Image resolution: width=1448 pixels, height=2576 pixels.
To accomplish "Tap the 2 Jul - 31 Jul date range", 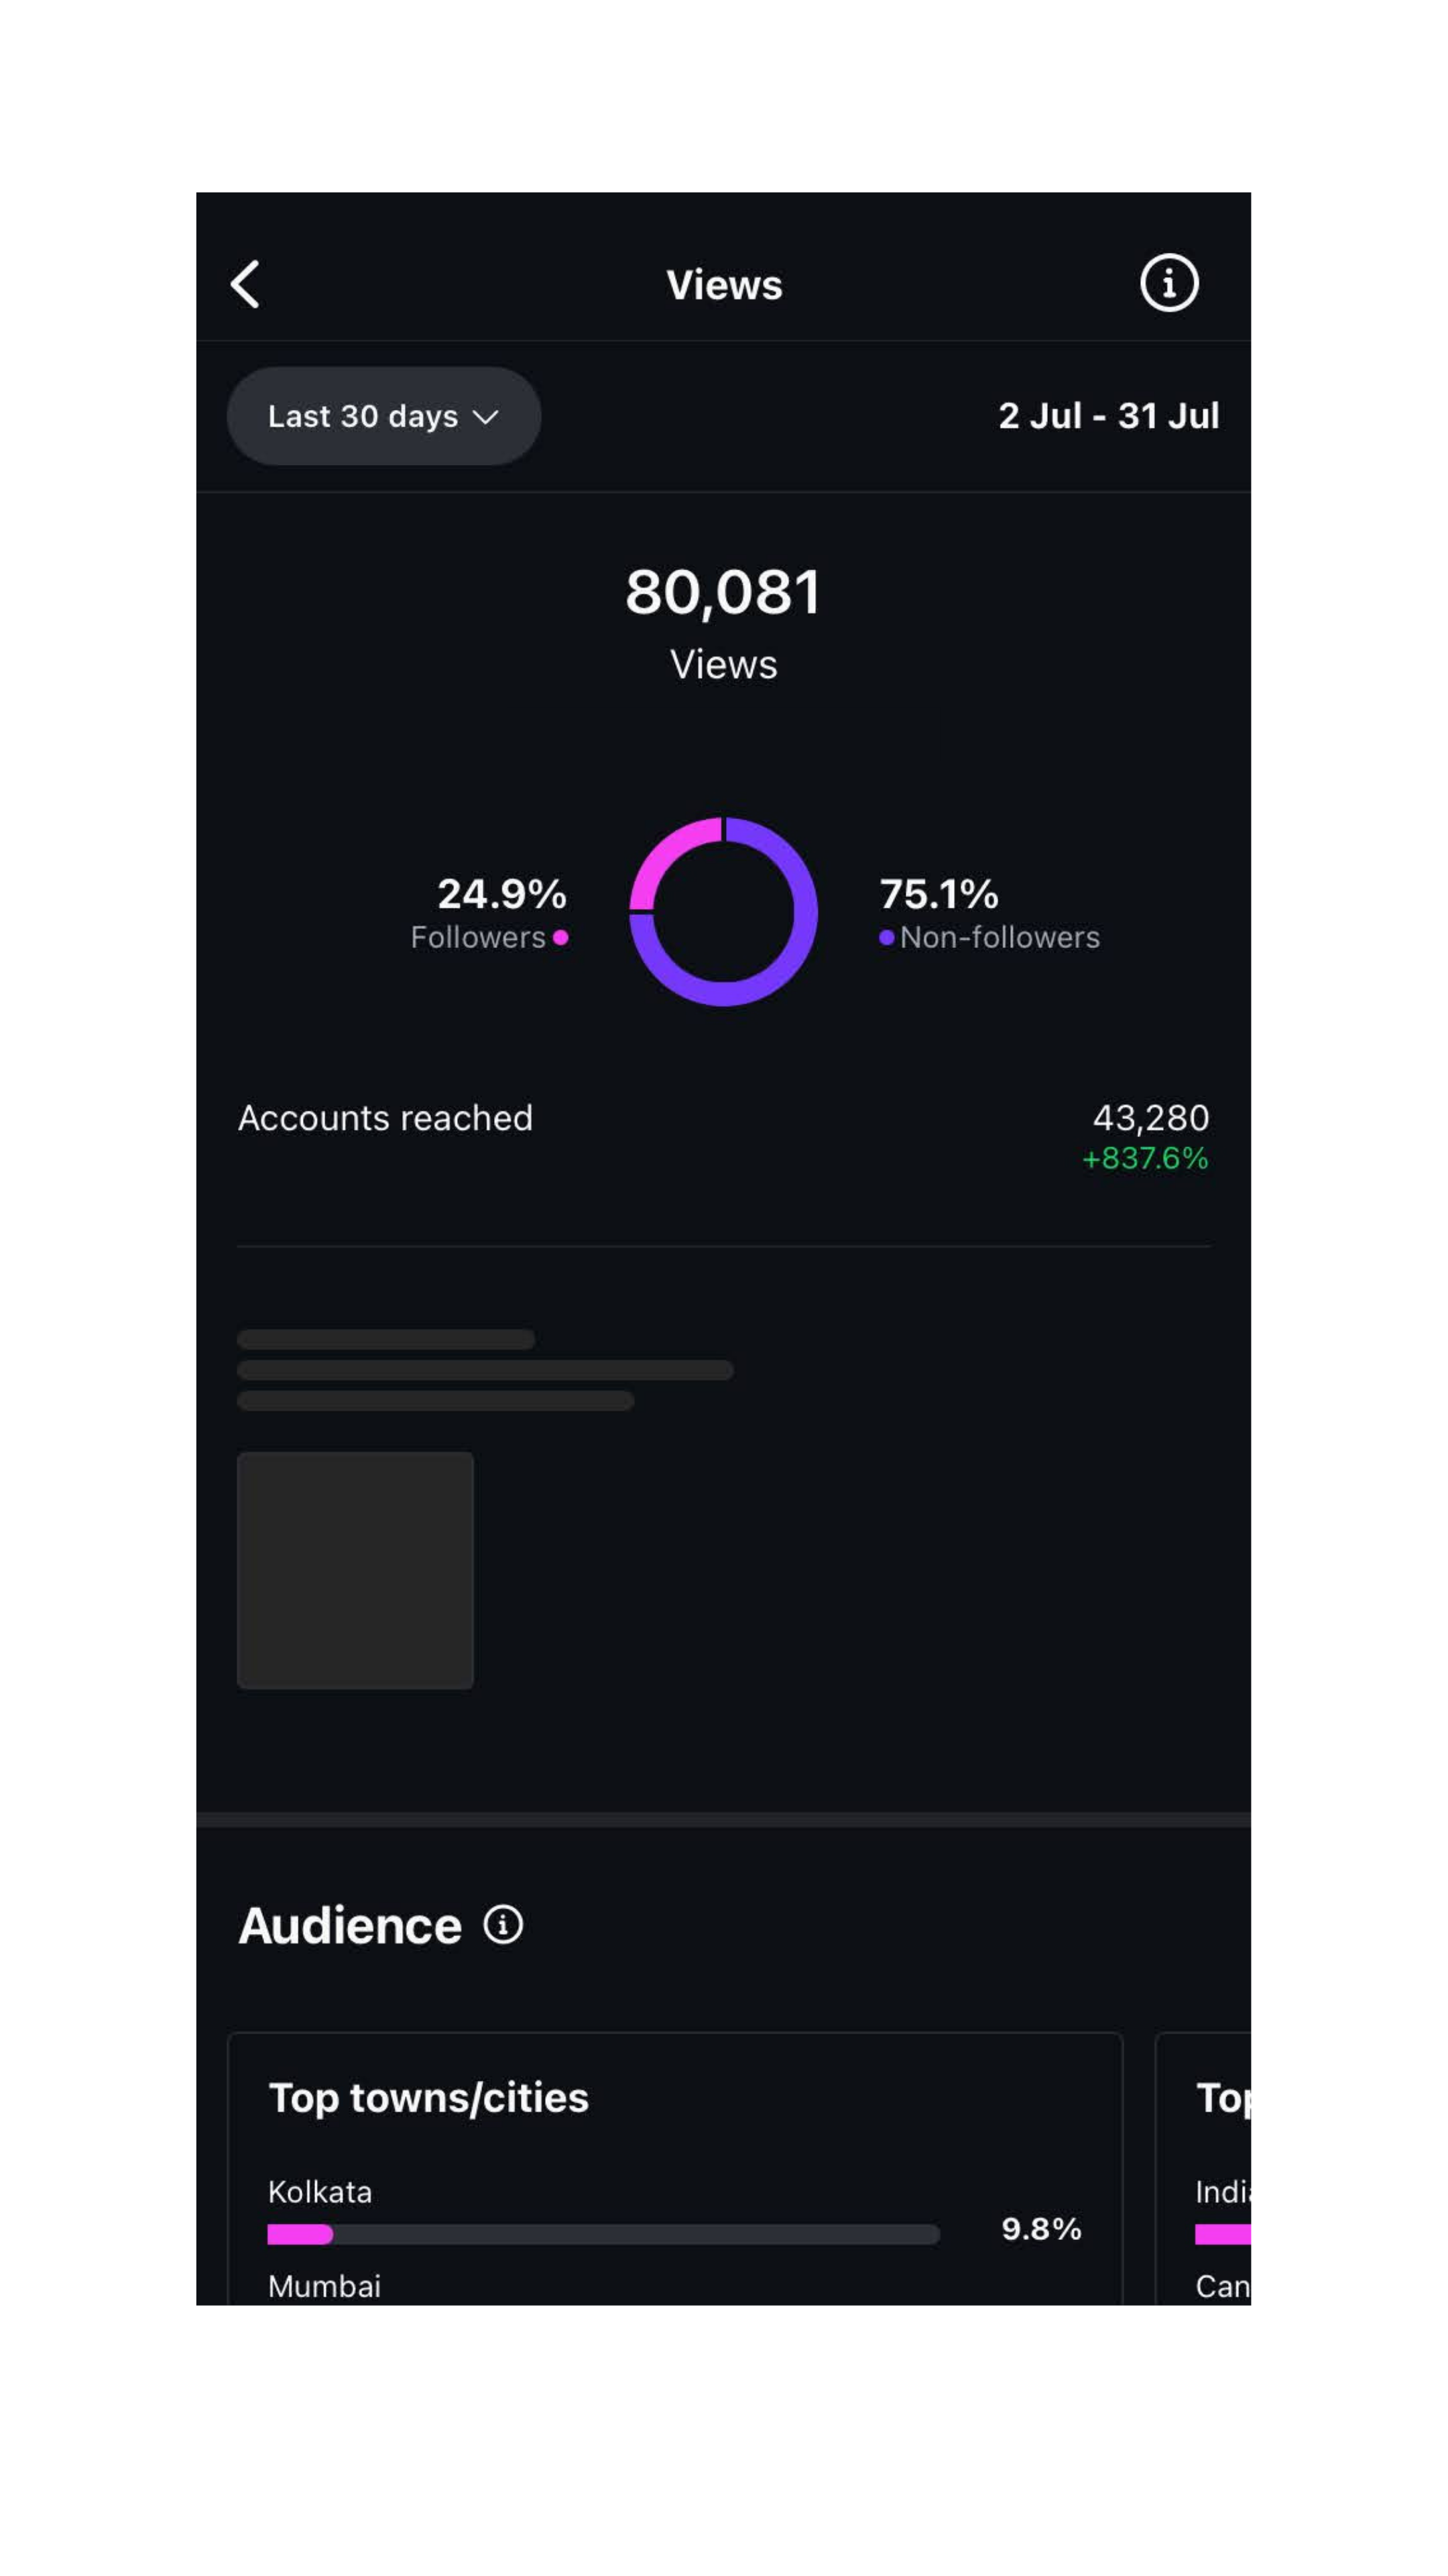I will click(x=1108, y=416).
